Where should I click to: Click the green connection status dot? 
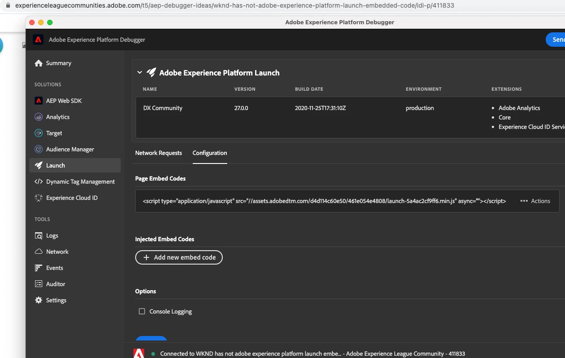(153, 354)
